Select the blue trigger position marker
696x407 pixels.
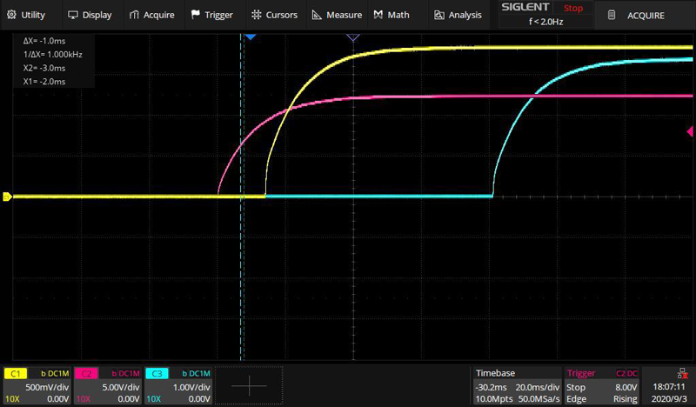[x=250, y=38]
